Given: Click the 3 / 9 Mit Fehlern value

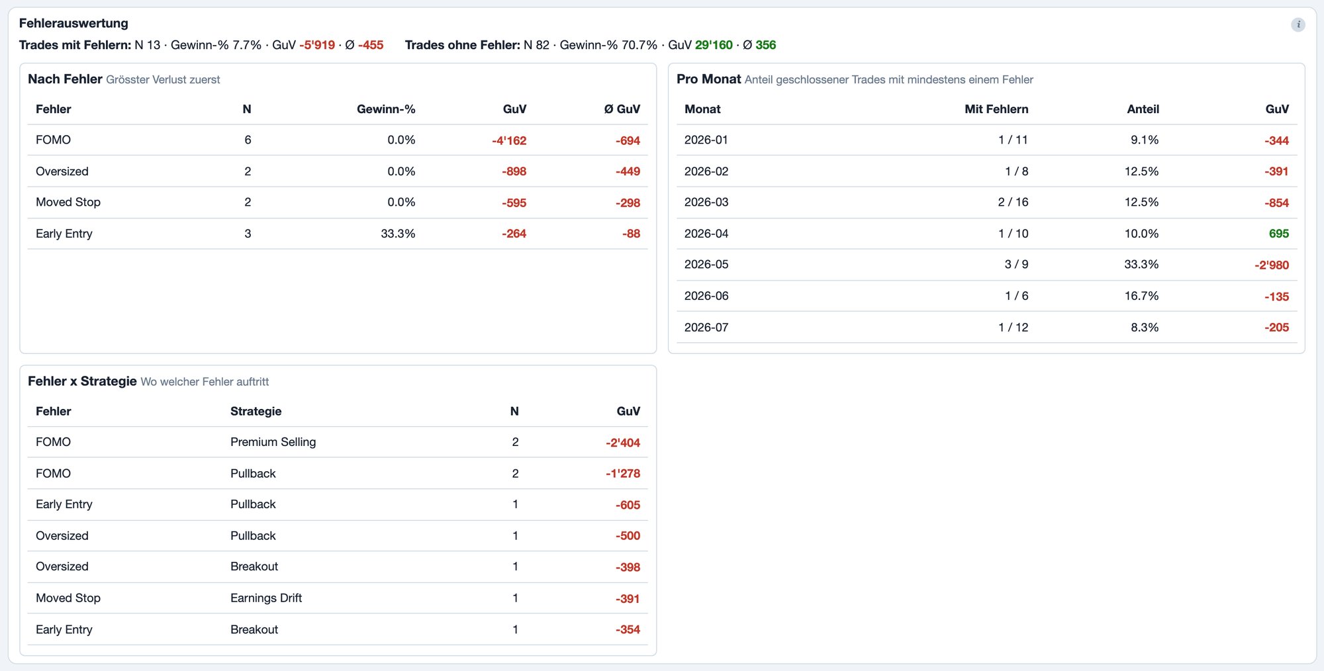Looking at the screenshot, I should click(x=1017, y=265).
